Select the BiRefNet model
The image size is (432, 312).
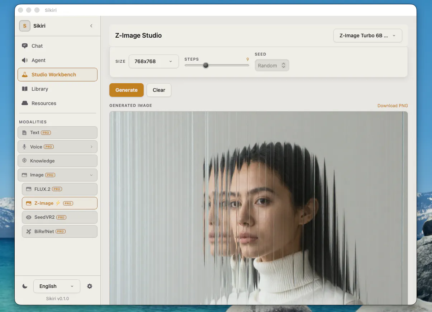pyautogui.click(x=60, y=231)
